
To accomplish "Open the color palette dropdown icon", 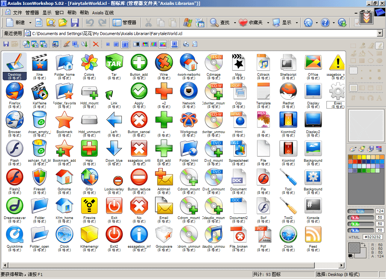I will tap(353, 149).
